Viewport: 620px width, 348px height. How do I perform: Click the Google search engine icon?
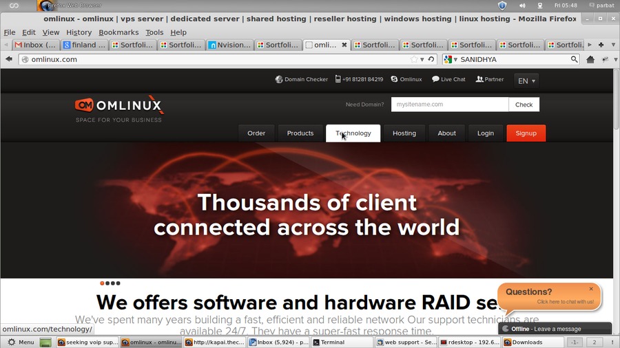click(x=448, y=59)
